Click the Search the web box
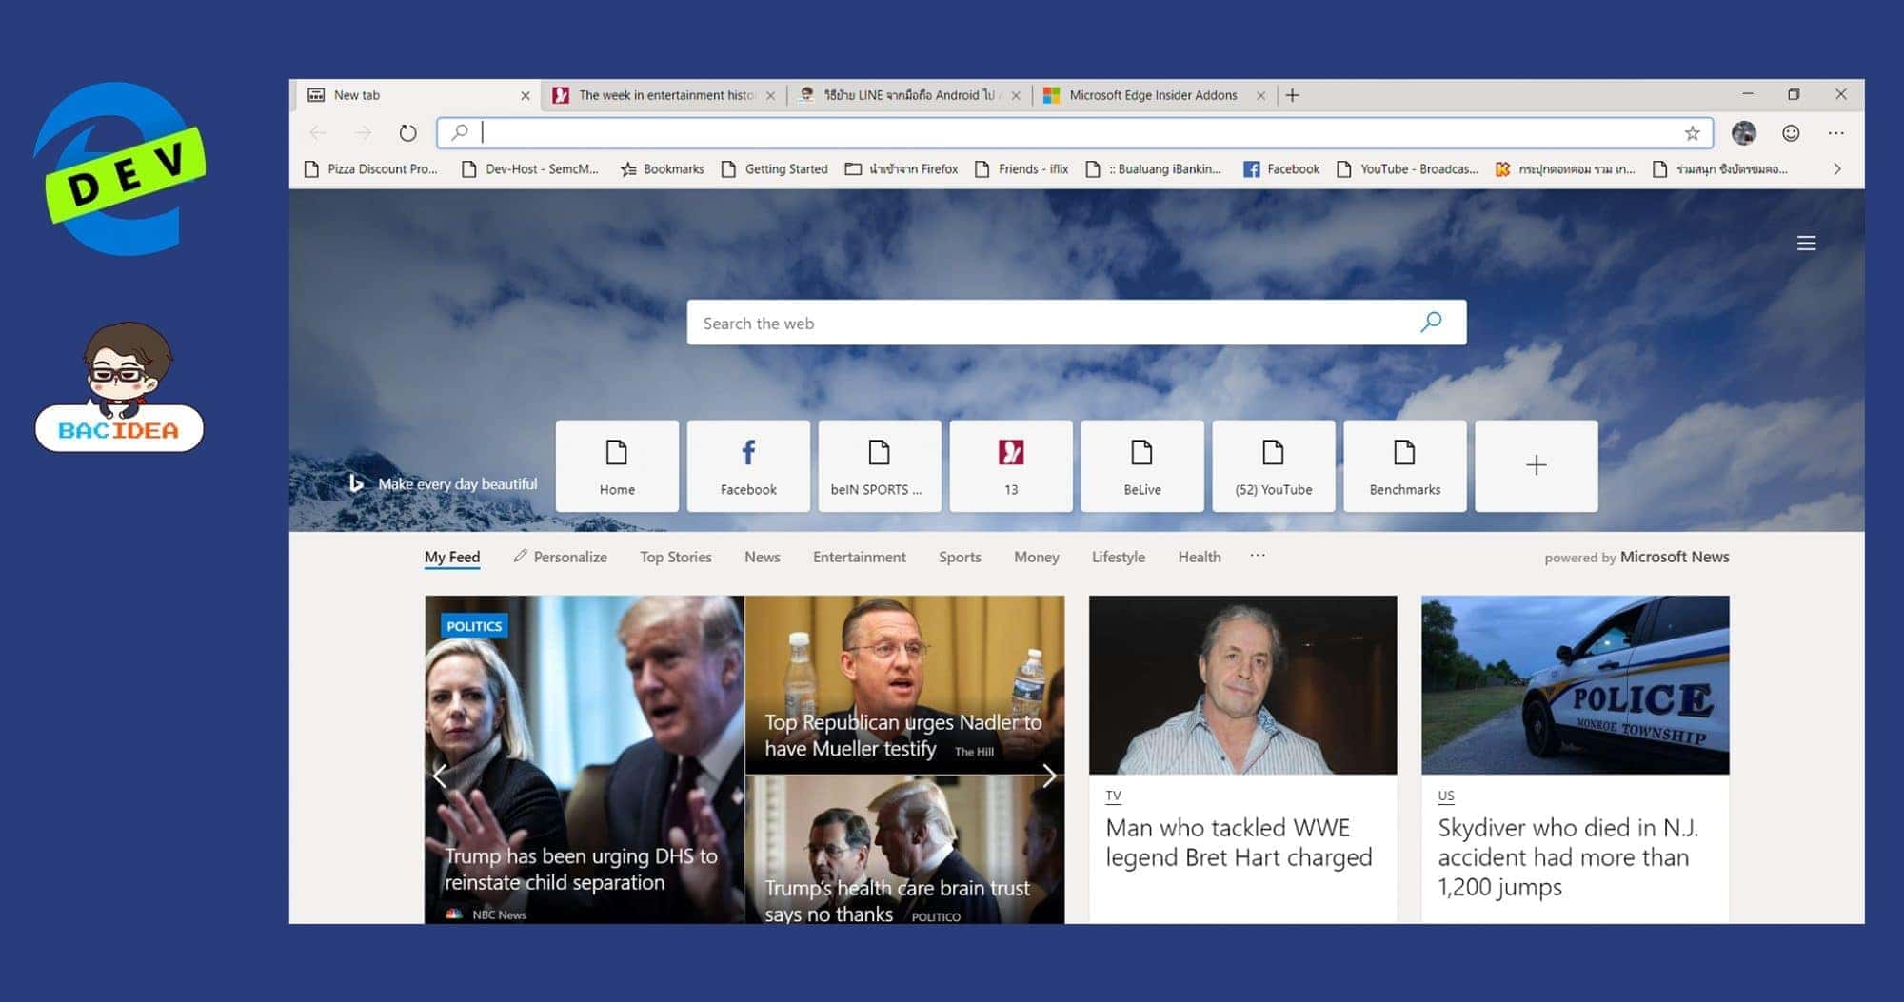This screenshot has width=1904, height=1002. [1076, 323]
